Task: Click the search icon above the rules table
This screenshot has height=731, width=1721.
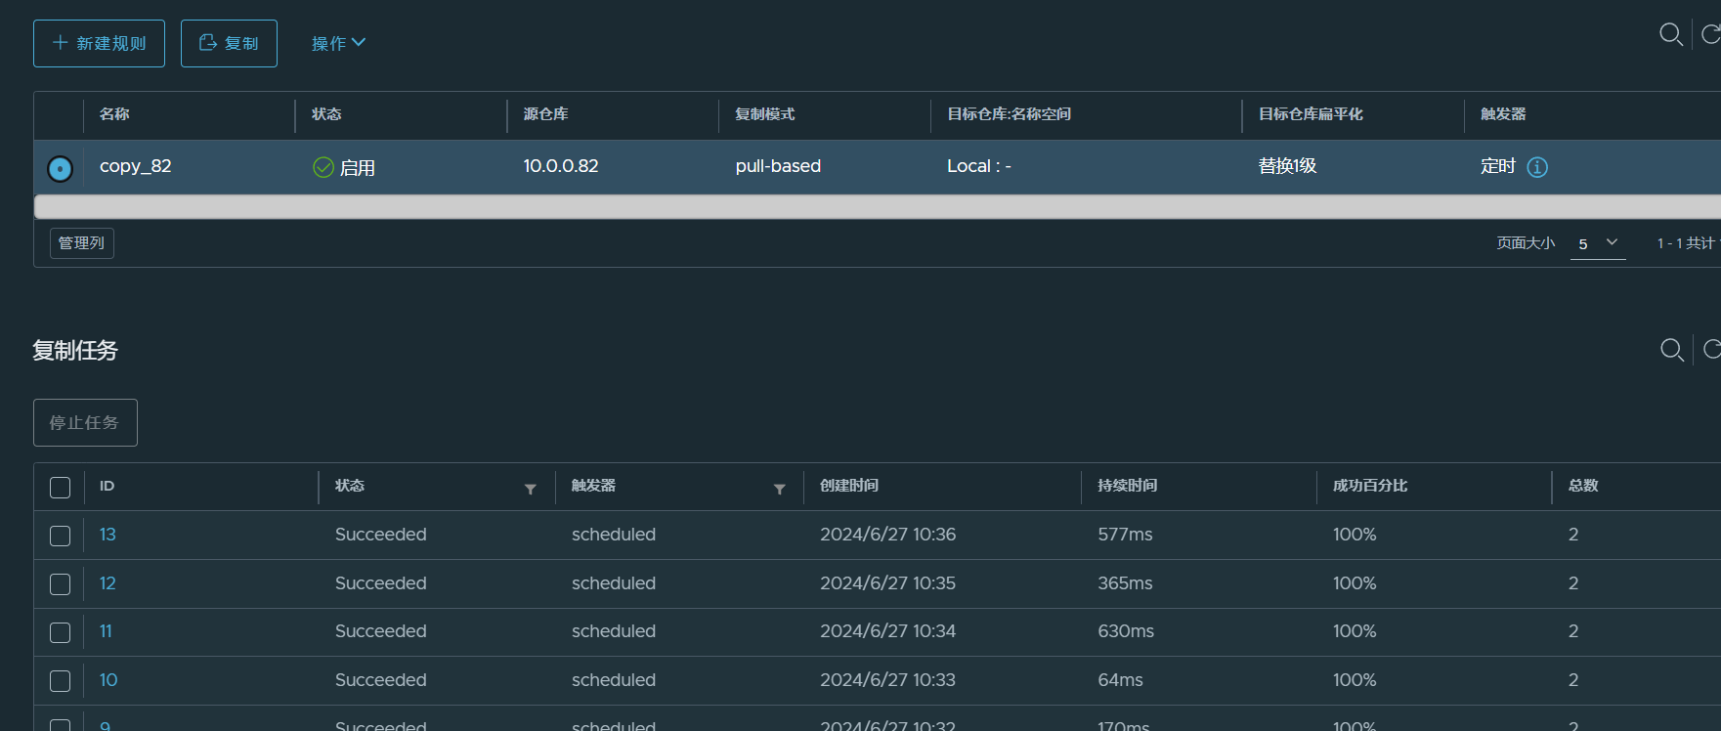Action: (1671, 35)
